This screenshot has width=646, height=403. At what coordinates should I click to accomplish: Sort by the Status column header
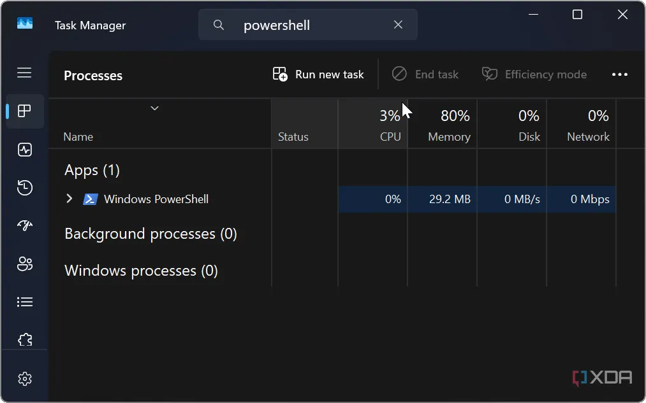(305, 124)
